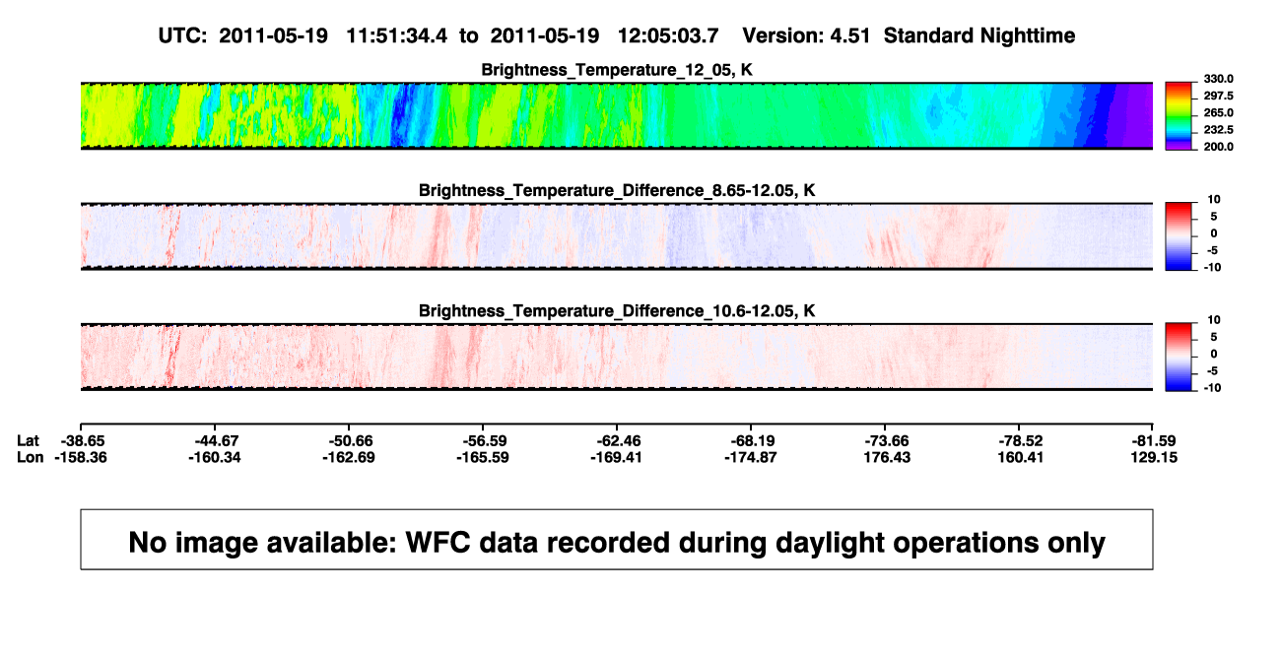1281x657 pixels.
Task: Click latitude value -44.67
Action: tap(215, 440)
